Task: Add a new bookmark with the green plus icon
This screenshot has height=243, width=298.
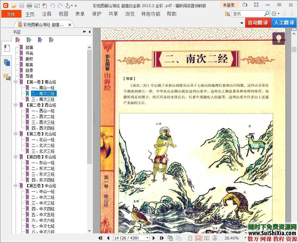Action: [x=29, y=40]
